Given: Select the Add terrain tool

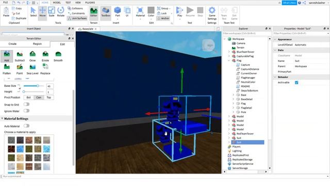Looking at the screenshot, I should pos(7,56).
